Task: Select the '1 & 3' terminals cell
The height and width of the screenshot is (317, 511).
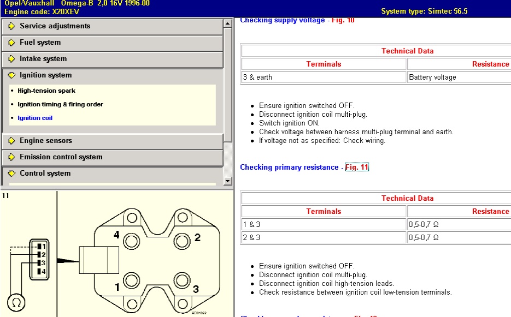Action: [324, 224]
